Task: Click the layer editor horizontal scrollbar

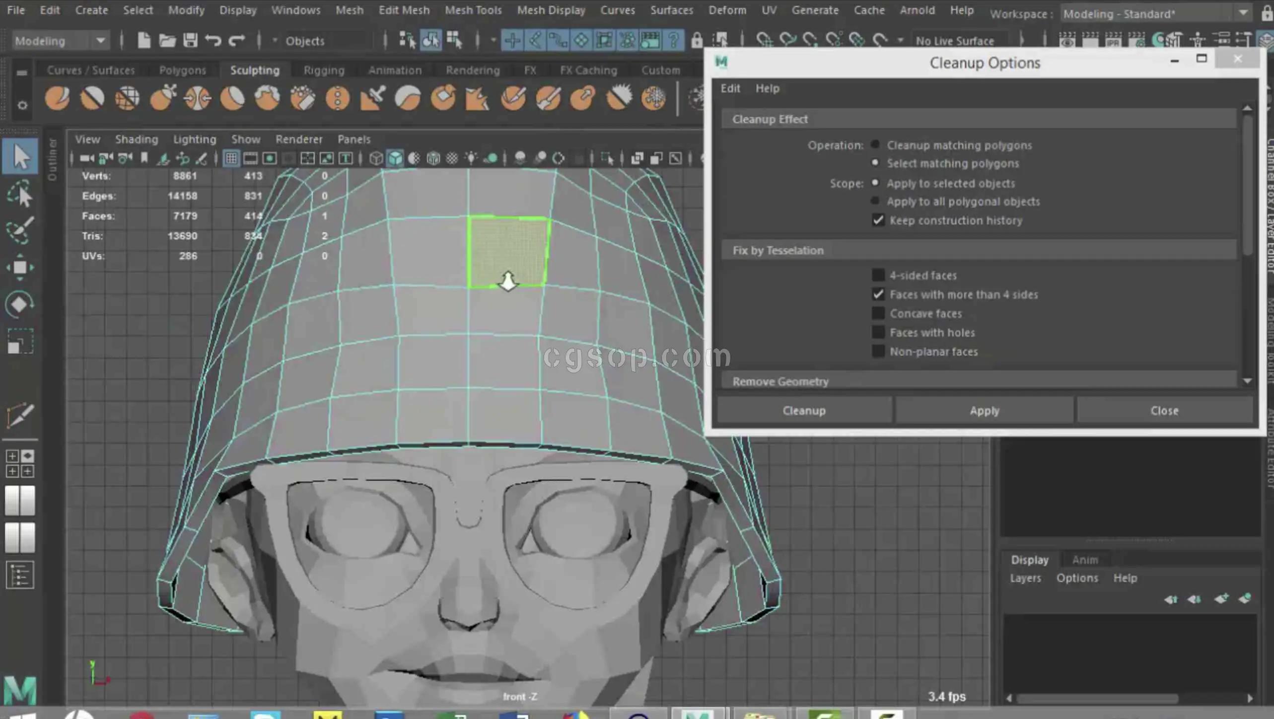Action: pos(1097,698)
